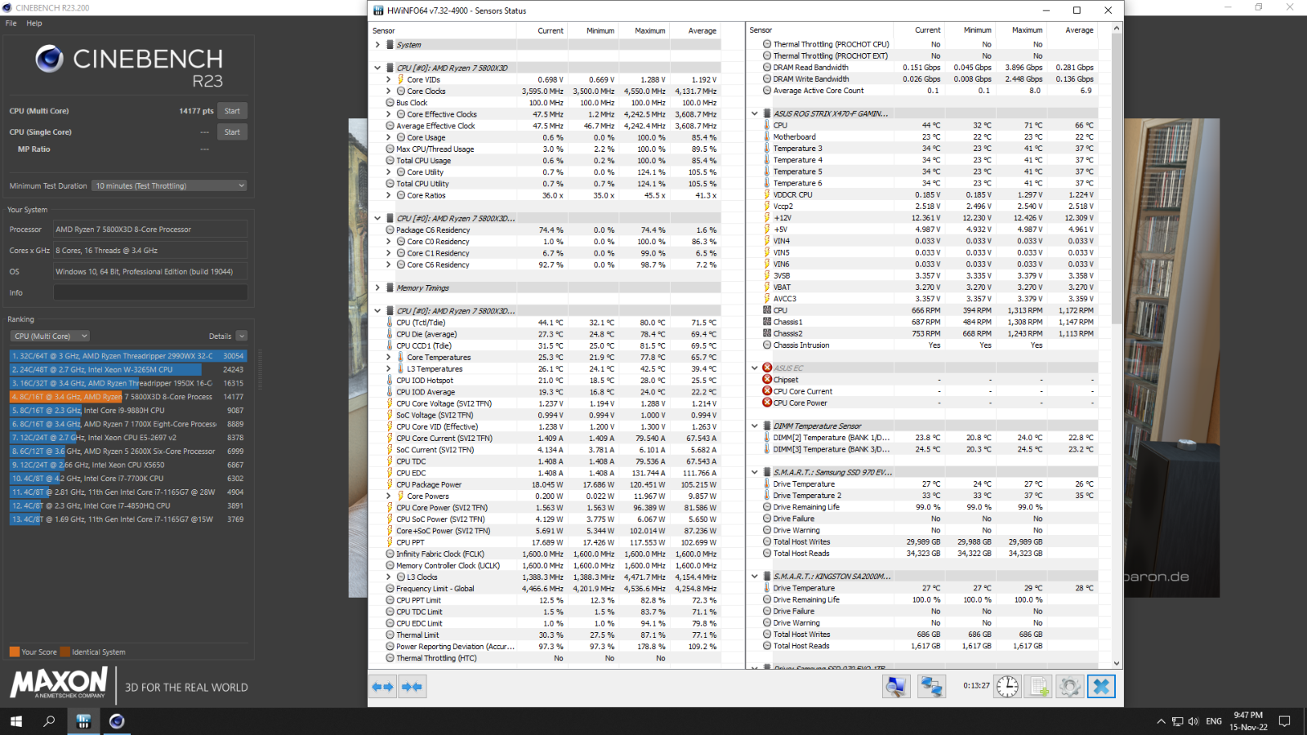Select ranking row Intel Core i7-7700K 6302

point(127,479)
